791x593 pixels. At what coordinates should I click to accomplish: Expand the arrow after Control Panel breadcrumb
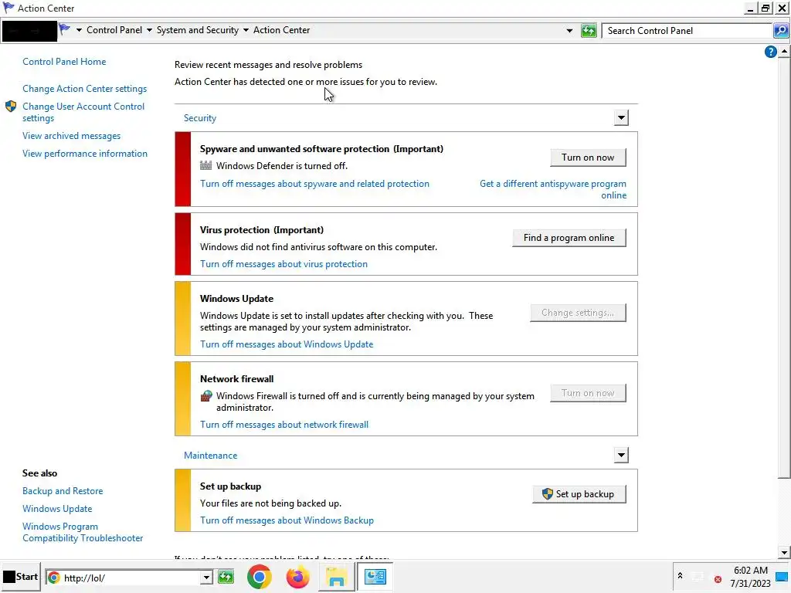pos(149,30)
